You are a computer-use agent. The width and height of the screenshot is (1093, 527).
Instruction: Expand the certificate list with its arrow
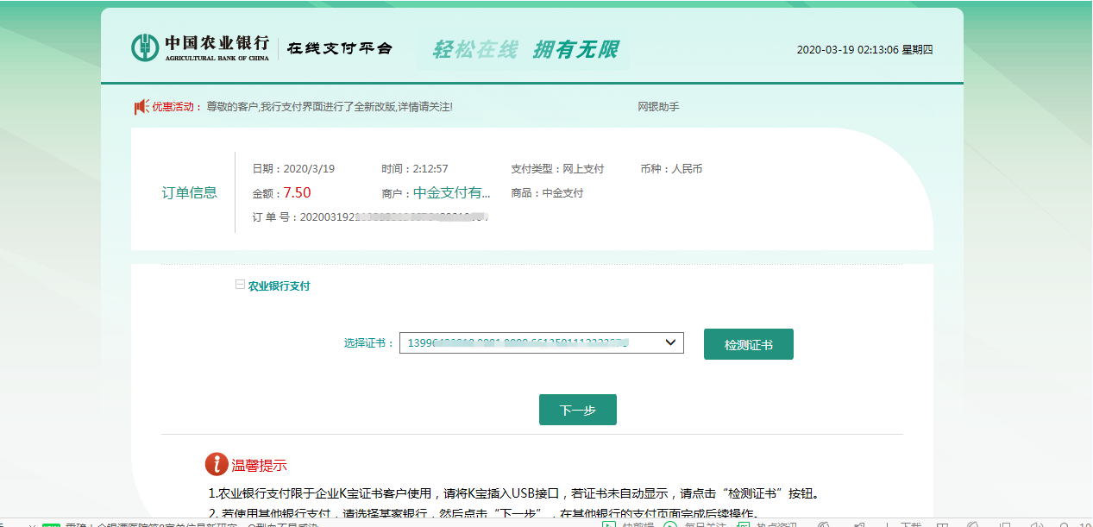(x=669, y=342)
